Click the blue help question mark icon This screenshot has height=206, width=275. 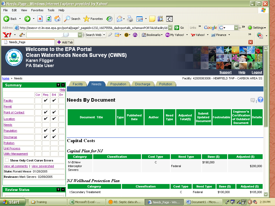point(260,100)
